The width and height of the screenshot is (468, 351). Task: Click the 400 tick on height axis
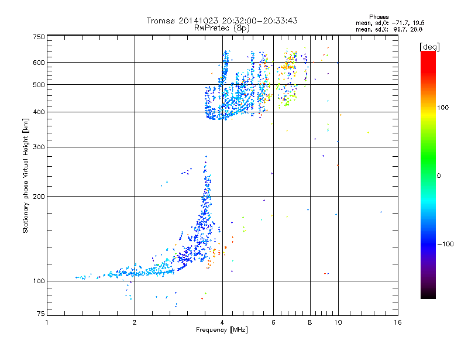click(39, 112)
